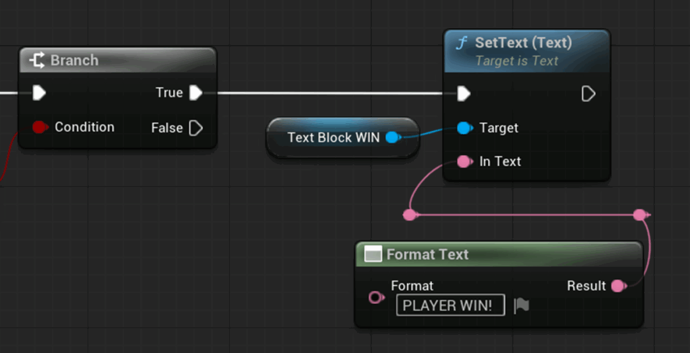Image resolution: width=690 pixels, height=353 pixels.
Task: Click the blue Target input pin
Action: coord(464,128)
